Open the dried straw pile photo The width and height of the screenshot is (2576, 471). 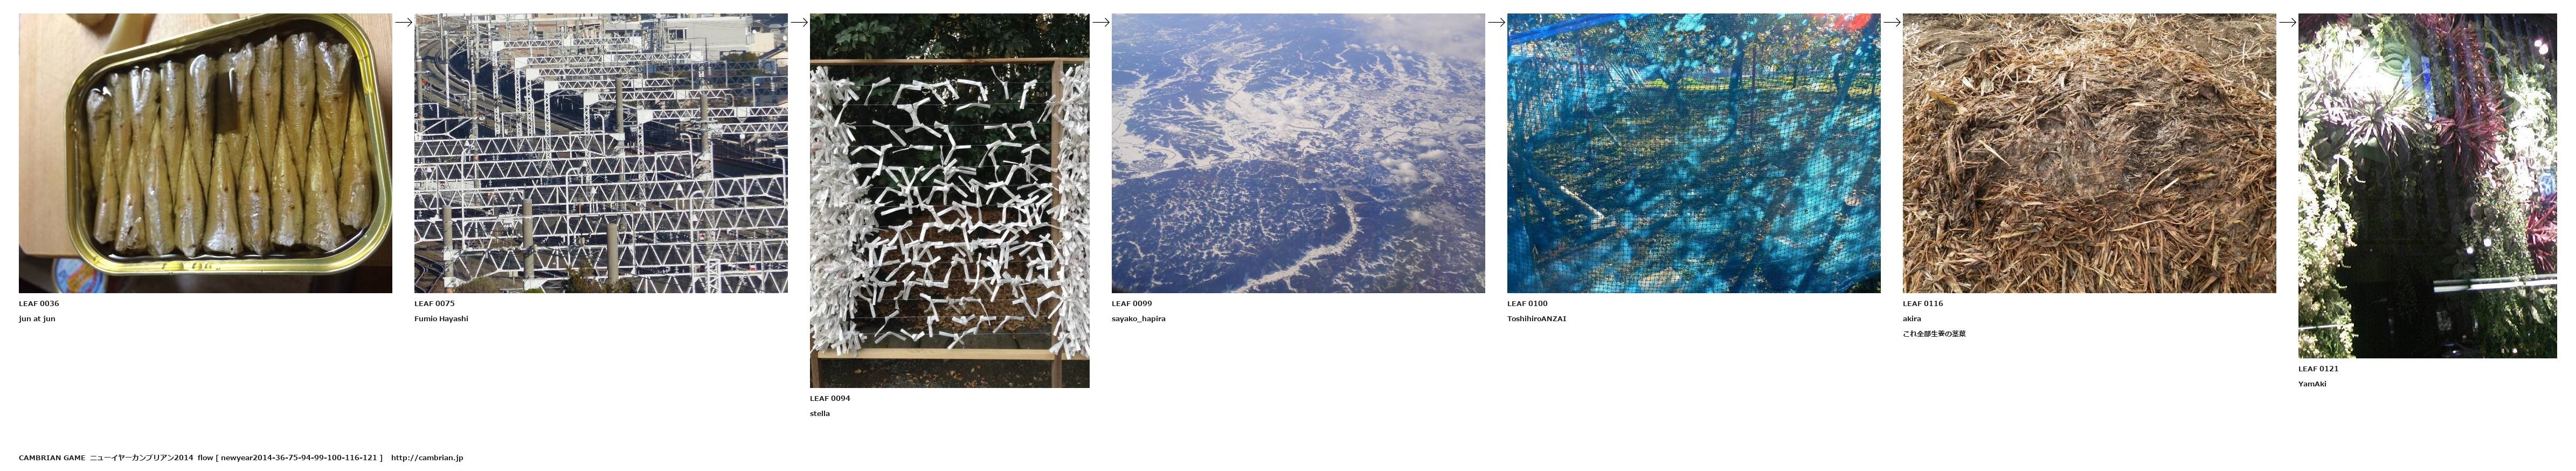(2089, 153)
